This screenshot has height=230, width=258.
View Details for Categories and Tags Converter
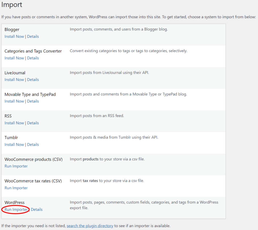click(33, 58)
